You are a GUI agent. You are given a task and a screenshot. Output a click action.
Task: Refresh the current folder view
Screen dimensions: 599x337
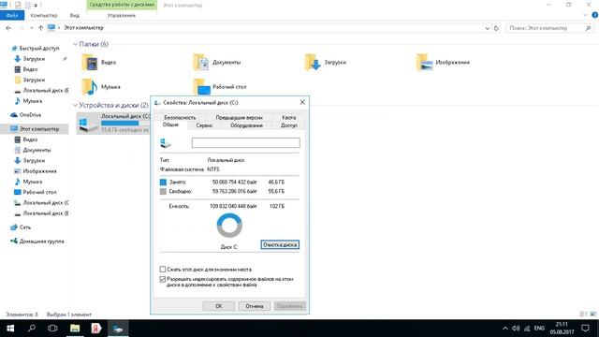click(496, 28)
